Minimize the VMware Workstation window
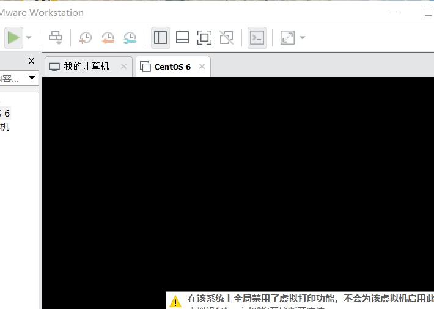Viewport: 434px width, 309px height. [393, 12]
